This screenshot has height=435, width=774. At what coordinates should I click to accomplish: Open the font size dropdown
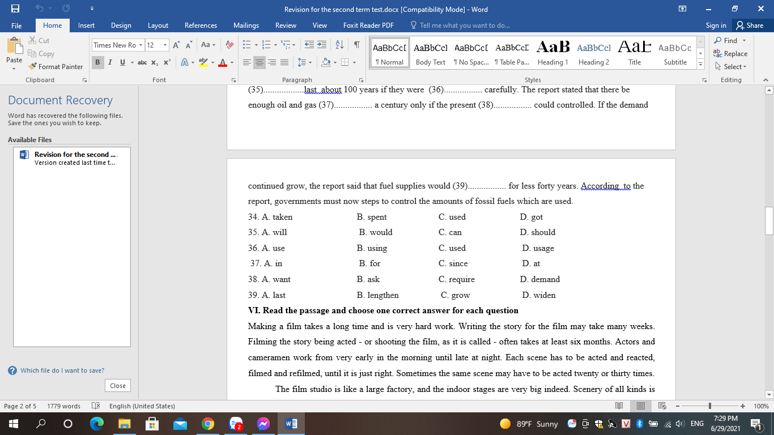165,45
